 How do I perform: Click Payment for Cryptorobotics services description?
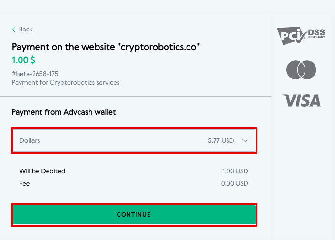point(66,83)
